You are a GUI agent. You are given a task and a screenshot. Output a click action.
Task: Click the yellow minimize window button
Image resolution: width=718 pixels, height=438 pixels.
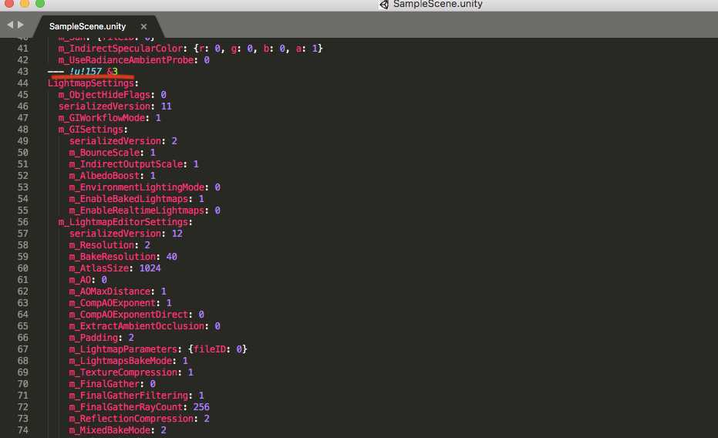click(x=25, y=3)
